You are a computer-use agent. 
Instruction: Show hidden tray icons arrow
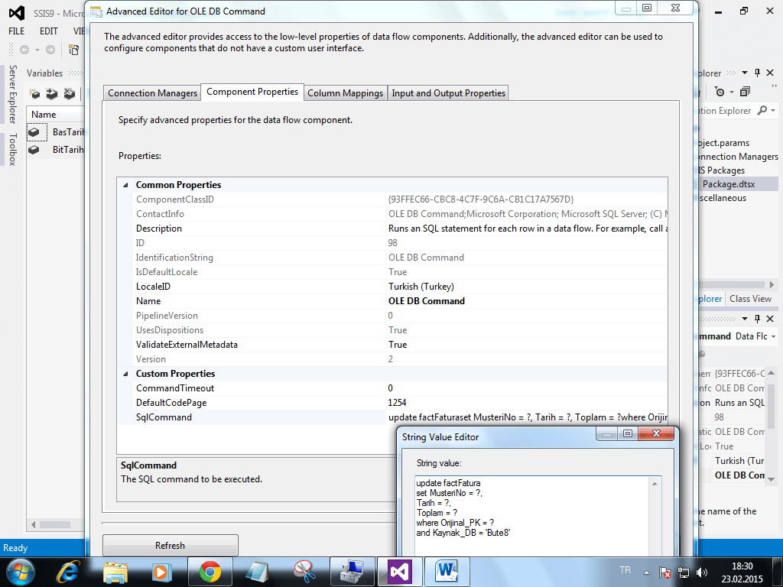646,572
